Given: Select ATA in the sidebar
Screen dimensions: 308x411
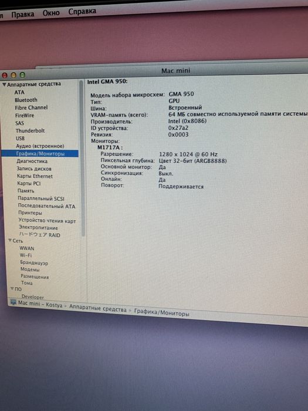Looking at the screenshot, I should (x=19, y=92).
